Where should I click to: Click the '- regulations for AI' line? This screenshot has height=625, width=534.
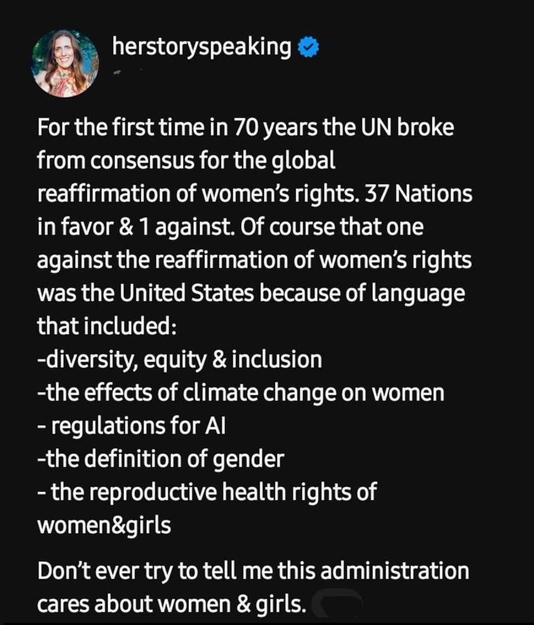[131, 426]
